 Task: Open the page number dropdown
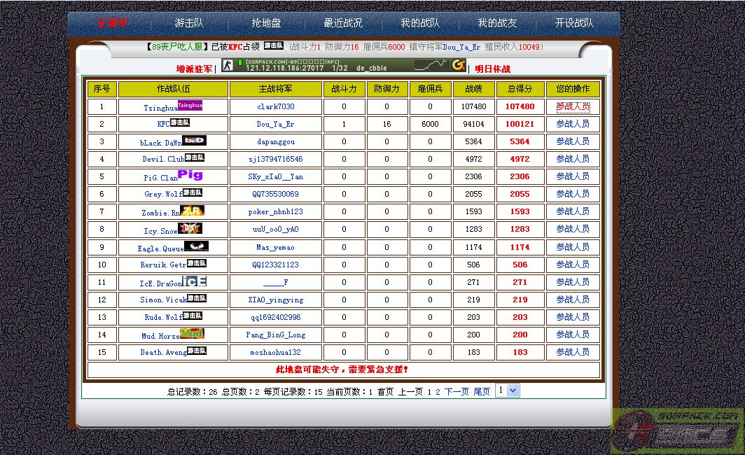pos(507,391)
